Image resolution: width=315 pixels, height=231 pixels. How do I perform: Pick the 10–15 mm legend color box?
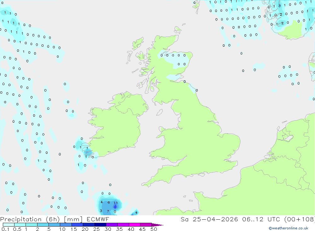pos(66,225)
